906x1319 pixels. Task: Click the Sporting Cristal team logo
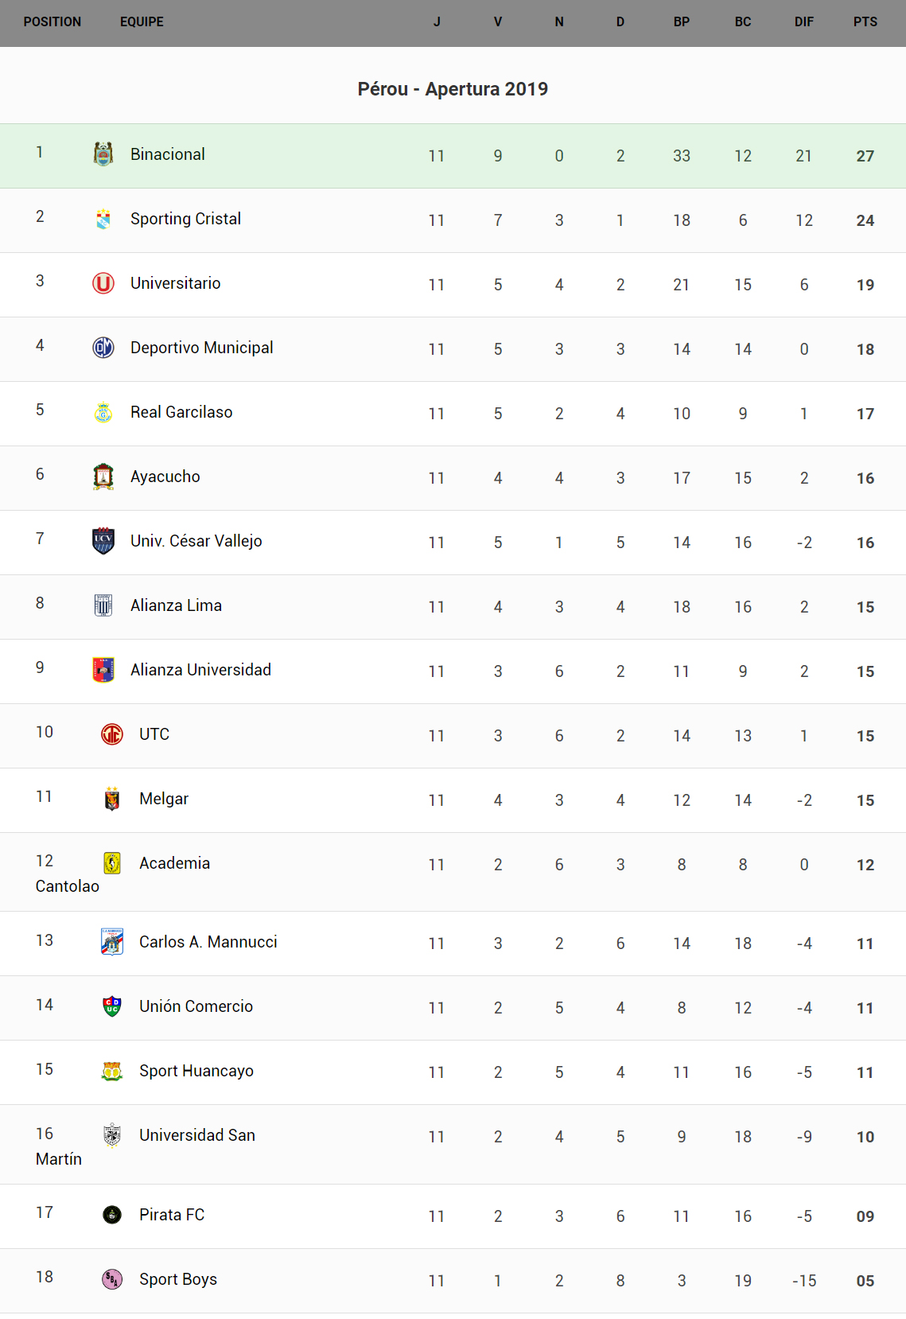click(103, 219)
